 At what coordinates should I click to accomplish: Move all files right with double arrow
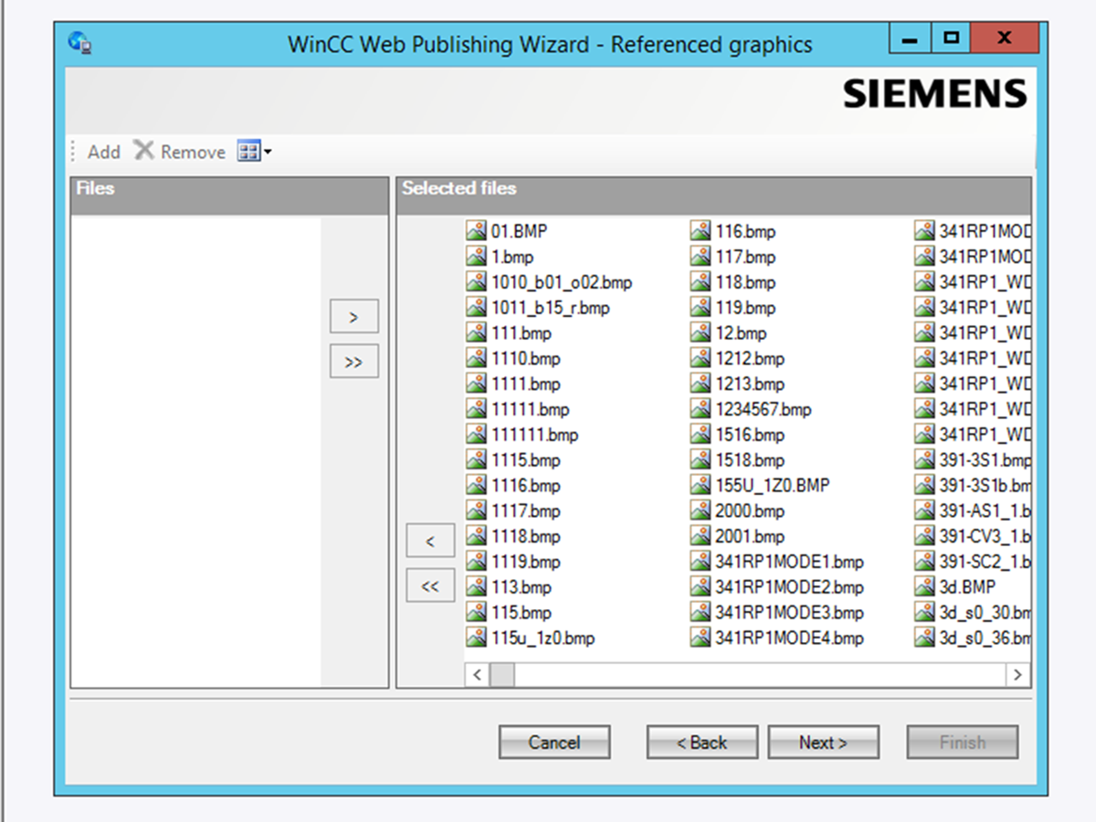[x=353, y=362]
